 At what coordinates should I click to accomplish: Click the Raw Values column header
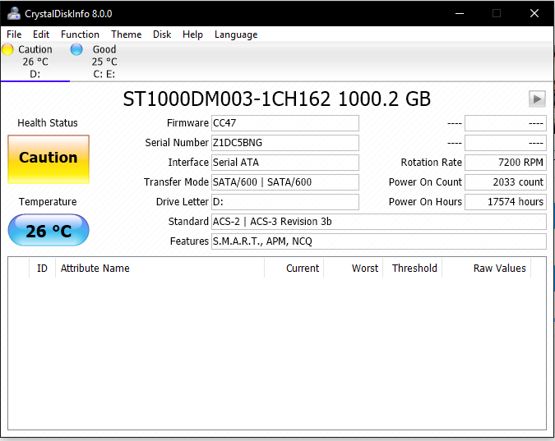[x=486, y=269]
